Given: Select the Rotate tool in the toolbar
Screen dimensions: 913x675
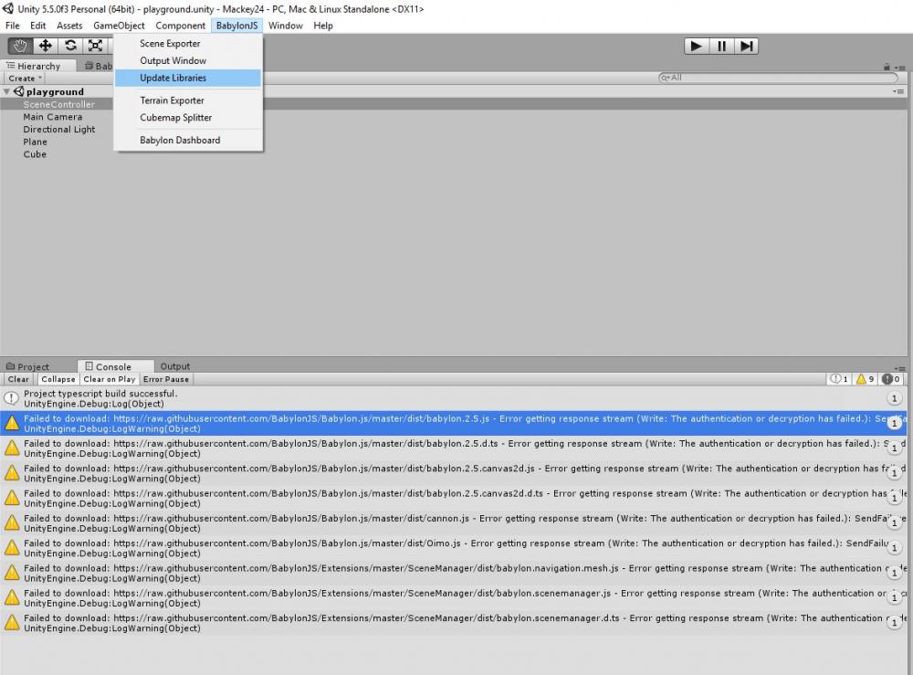Looking at the screenshot, I should pyautogui.click(x=70, y=46).
